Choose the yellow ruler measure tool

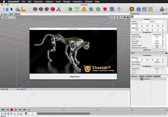23,9
